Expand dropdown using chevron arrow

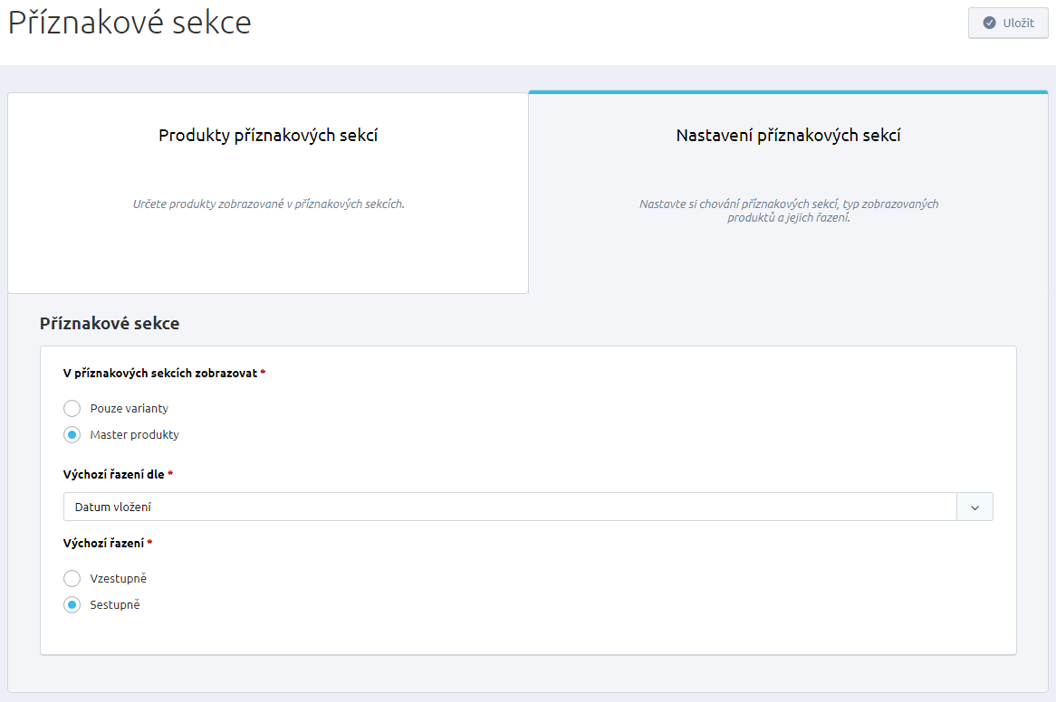pos(974,507)
